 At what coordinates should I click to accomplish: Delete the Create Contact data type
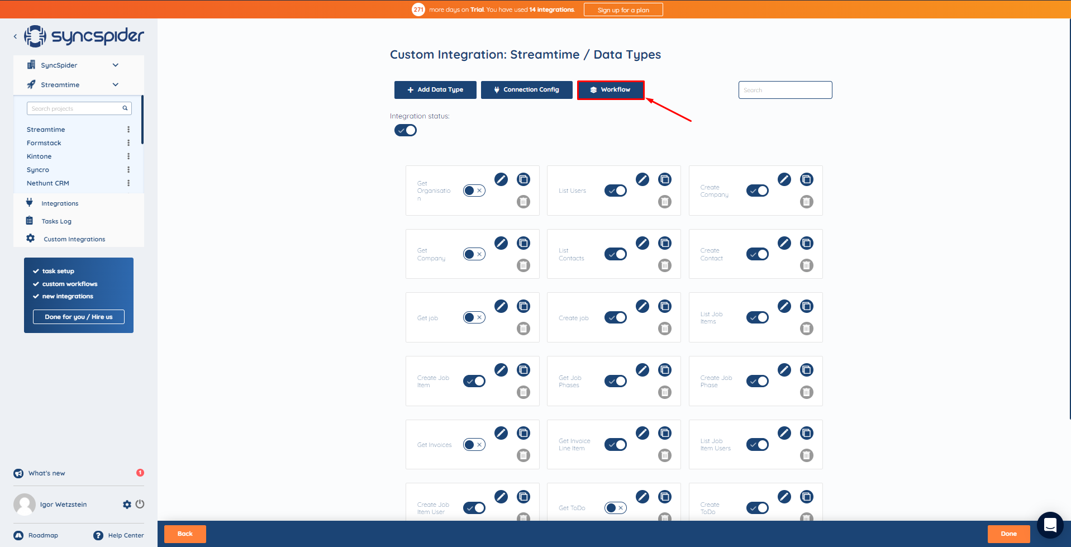(x=807, y=265)
